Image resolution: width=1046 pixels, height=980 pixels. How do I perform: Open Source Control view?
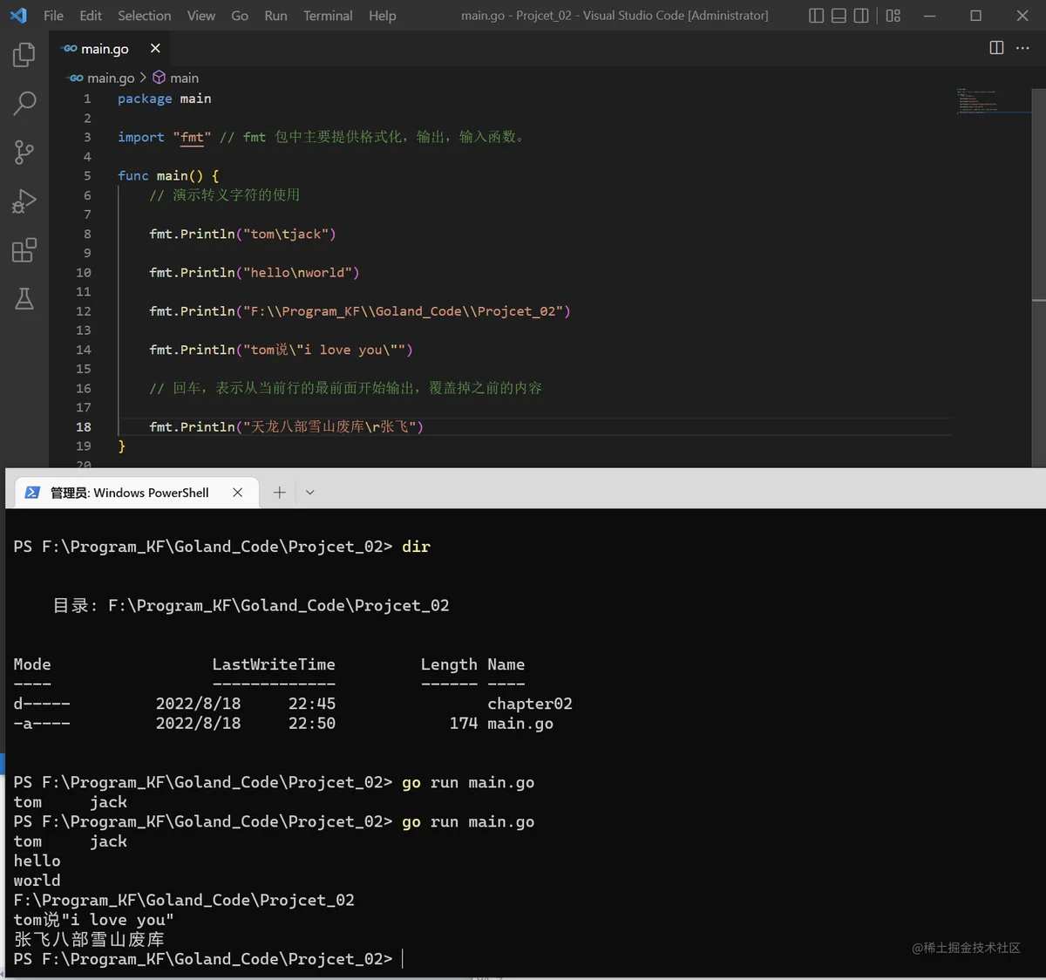(24, 153)
